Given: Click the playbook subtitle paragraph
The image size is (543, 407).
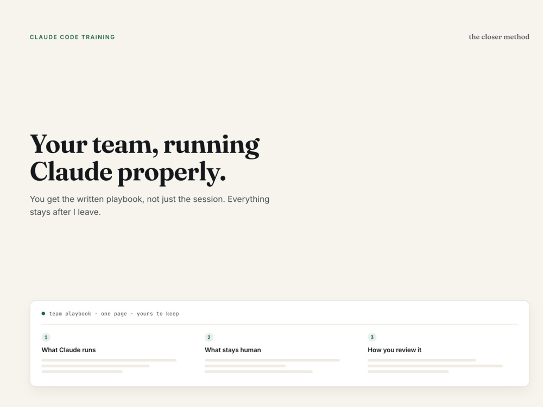Looking at the screenshot, I should click(x=150, y=206).
